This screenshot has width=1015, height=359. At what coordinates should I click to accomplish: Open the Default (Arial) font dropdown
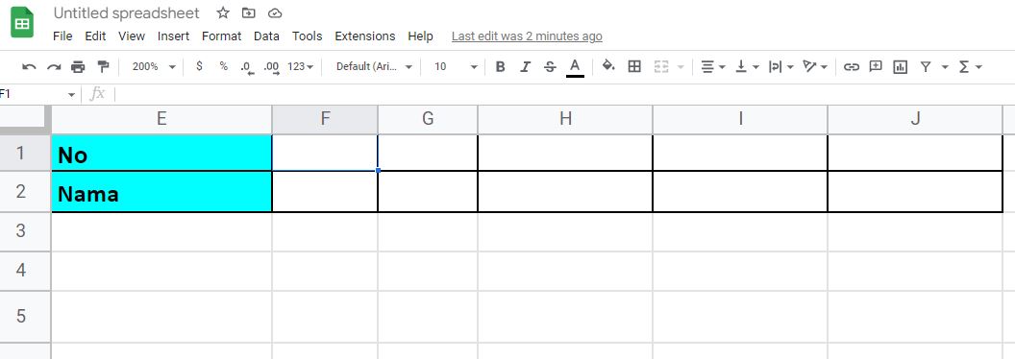point(374,66)
